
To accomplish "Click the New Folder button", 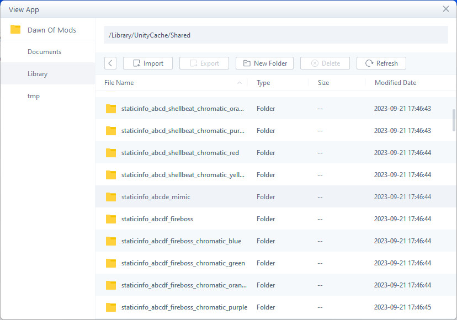I will tap(264, 63).
